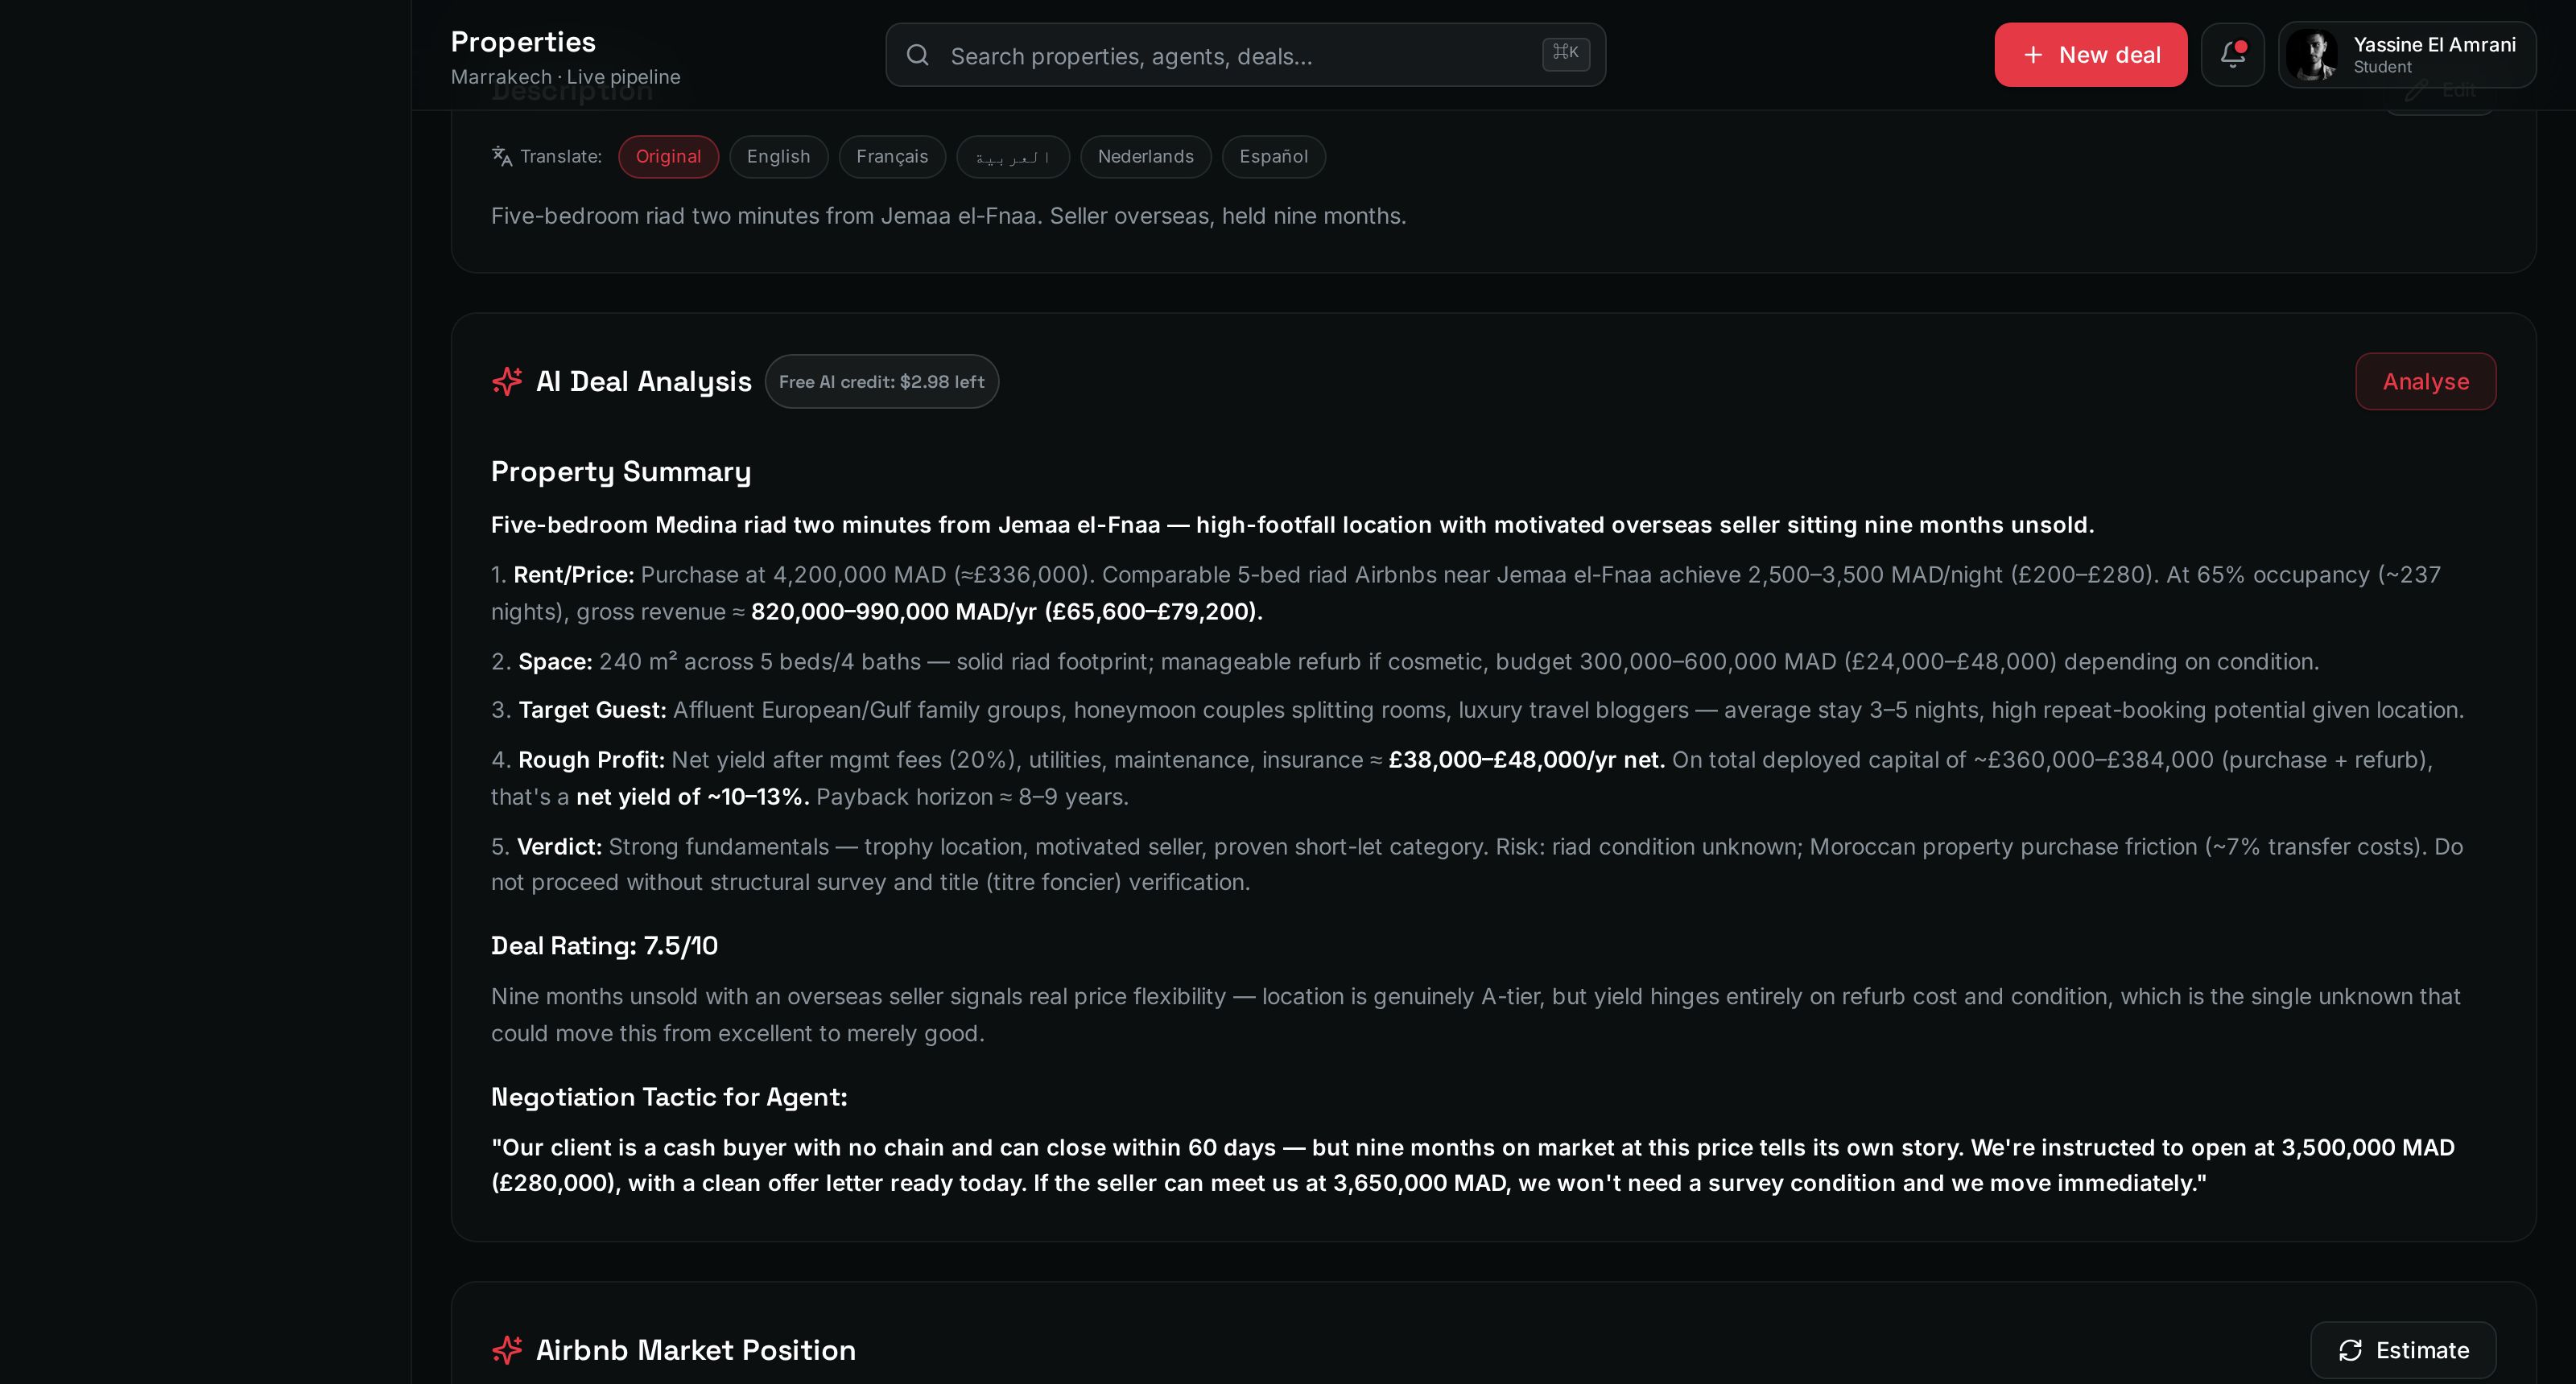Click the 'Space:' label
2576x1384 pixels.
tap(555, 661)
